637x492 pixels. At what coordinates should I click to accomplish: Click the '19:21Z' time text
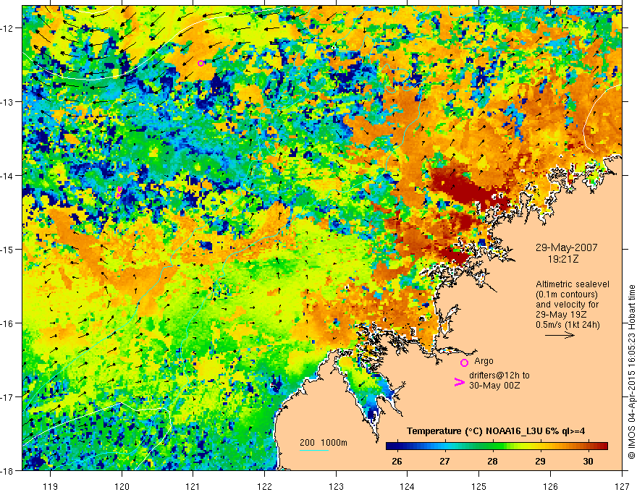click(563, 258)
